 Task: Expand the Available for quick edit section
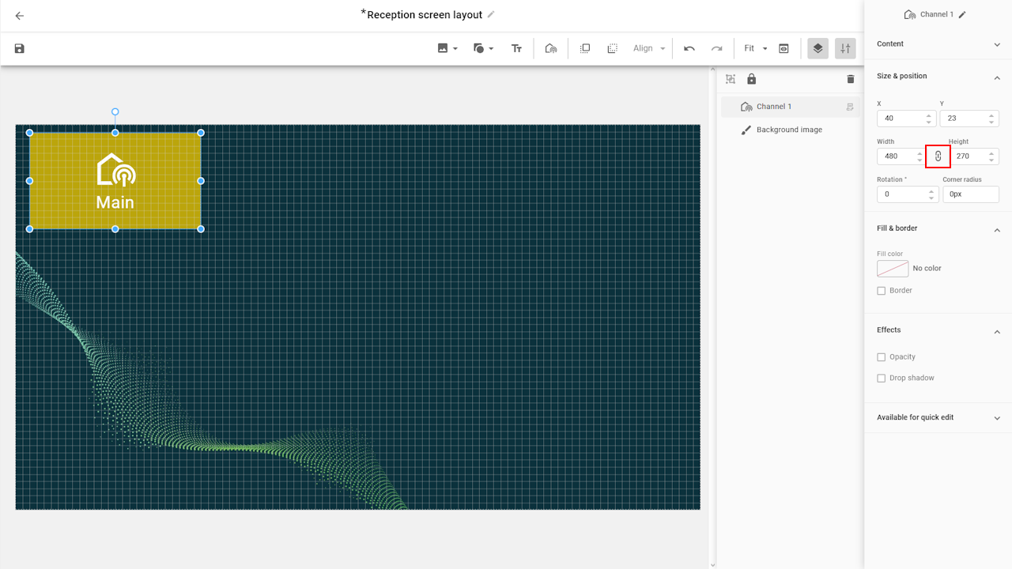[996, 418]
